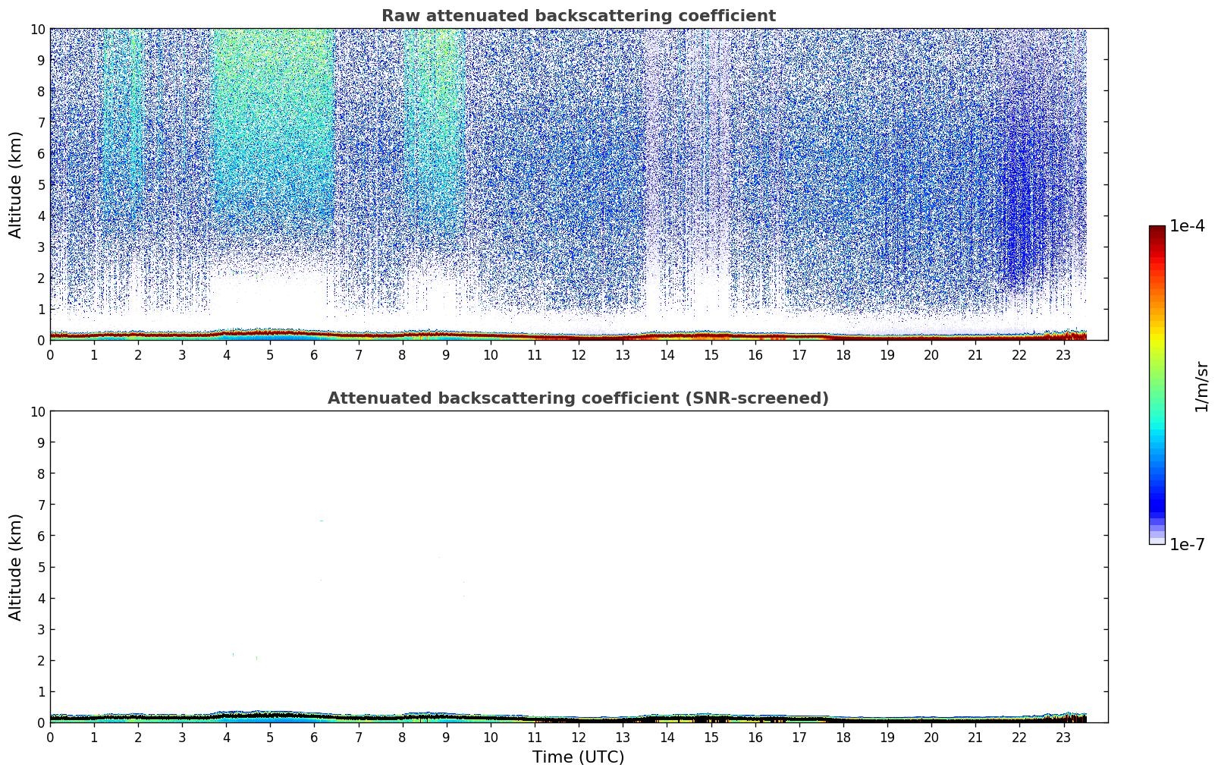Click the '1/m/sr' colorbar unit label

pos(1201,385)
